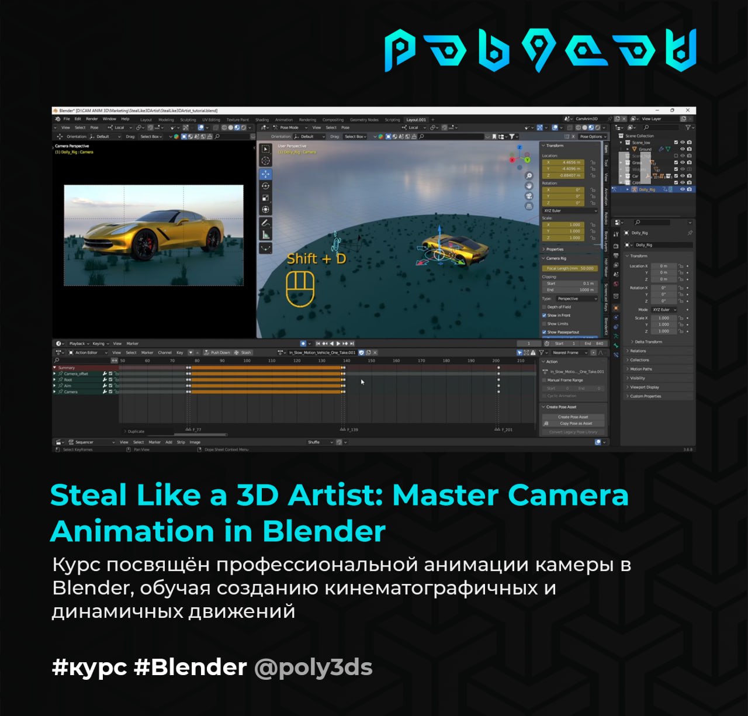Image resolution: width=748 pixels, height=716 pixels.
Task: Click the Play animation button
Action: click(x=338, y=344)
